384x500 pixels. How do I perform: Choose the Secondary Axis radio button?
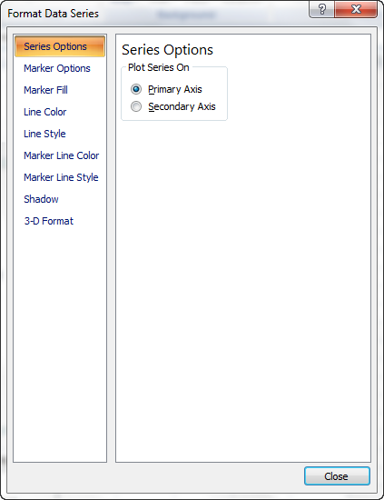(136, 106)
